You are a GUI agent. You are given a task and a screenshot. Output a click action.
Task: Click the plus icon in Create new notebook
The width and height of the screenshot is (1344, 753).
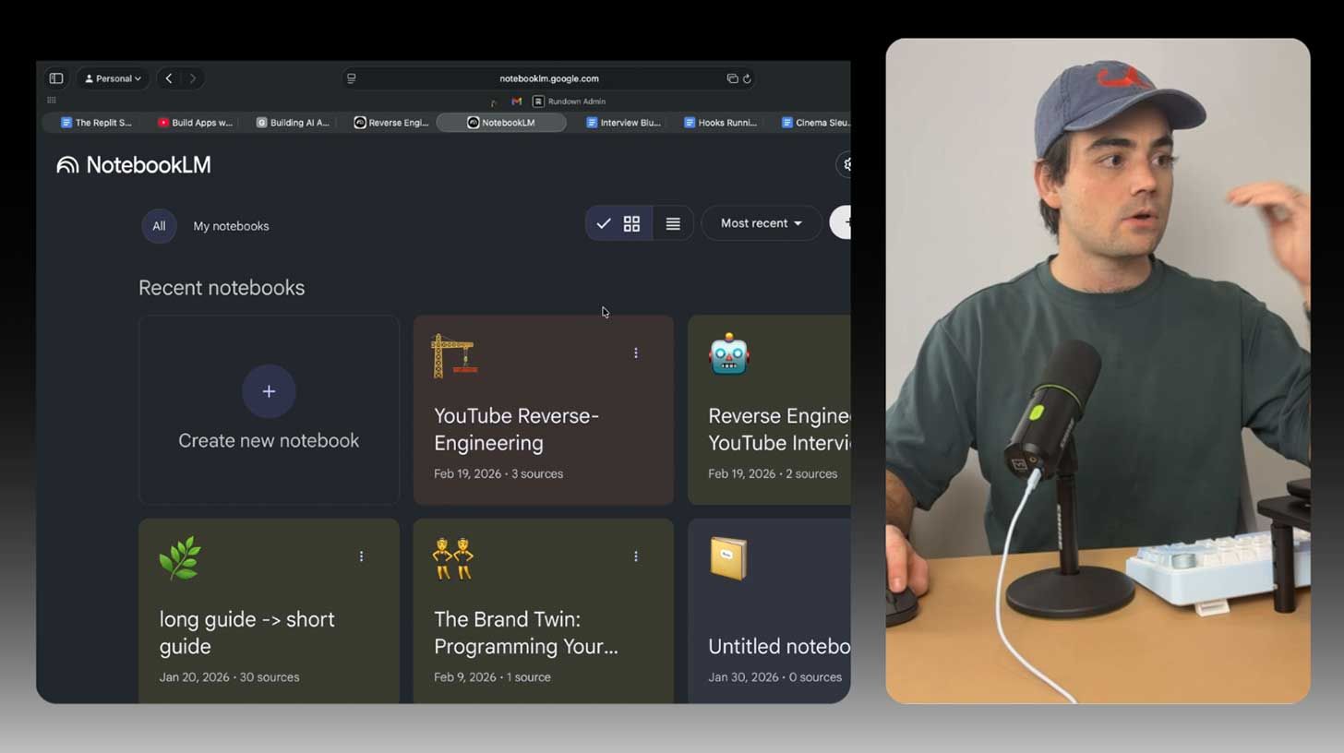(269, 391)
